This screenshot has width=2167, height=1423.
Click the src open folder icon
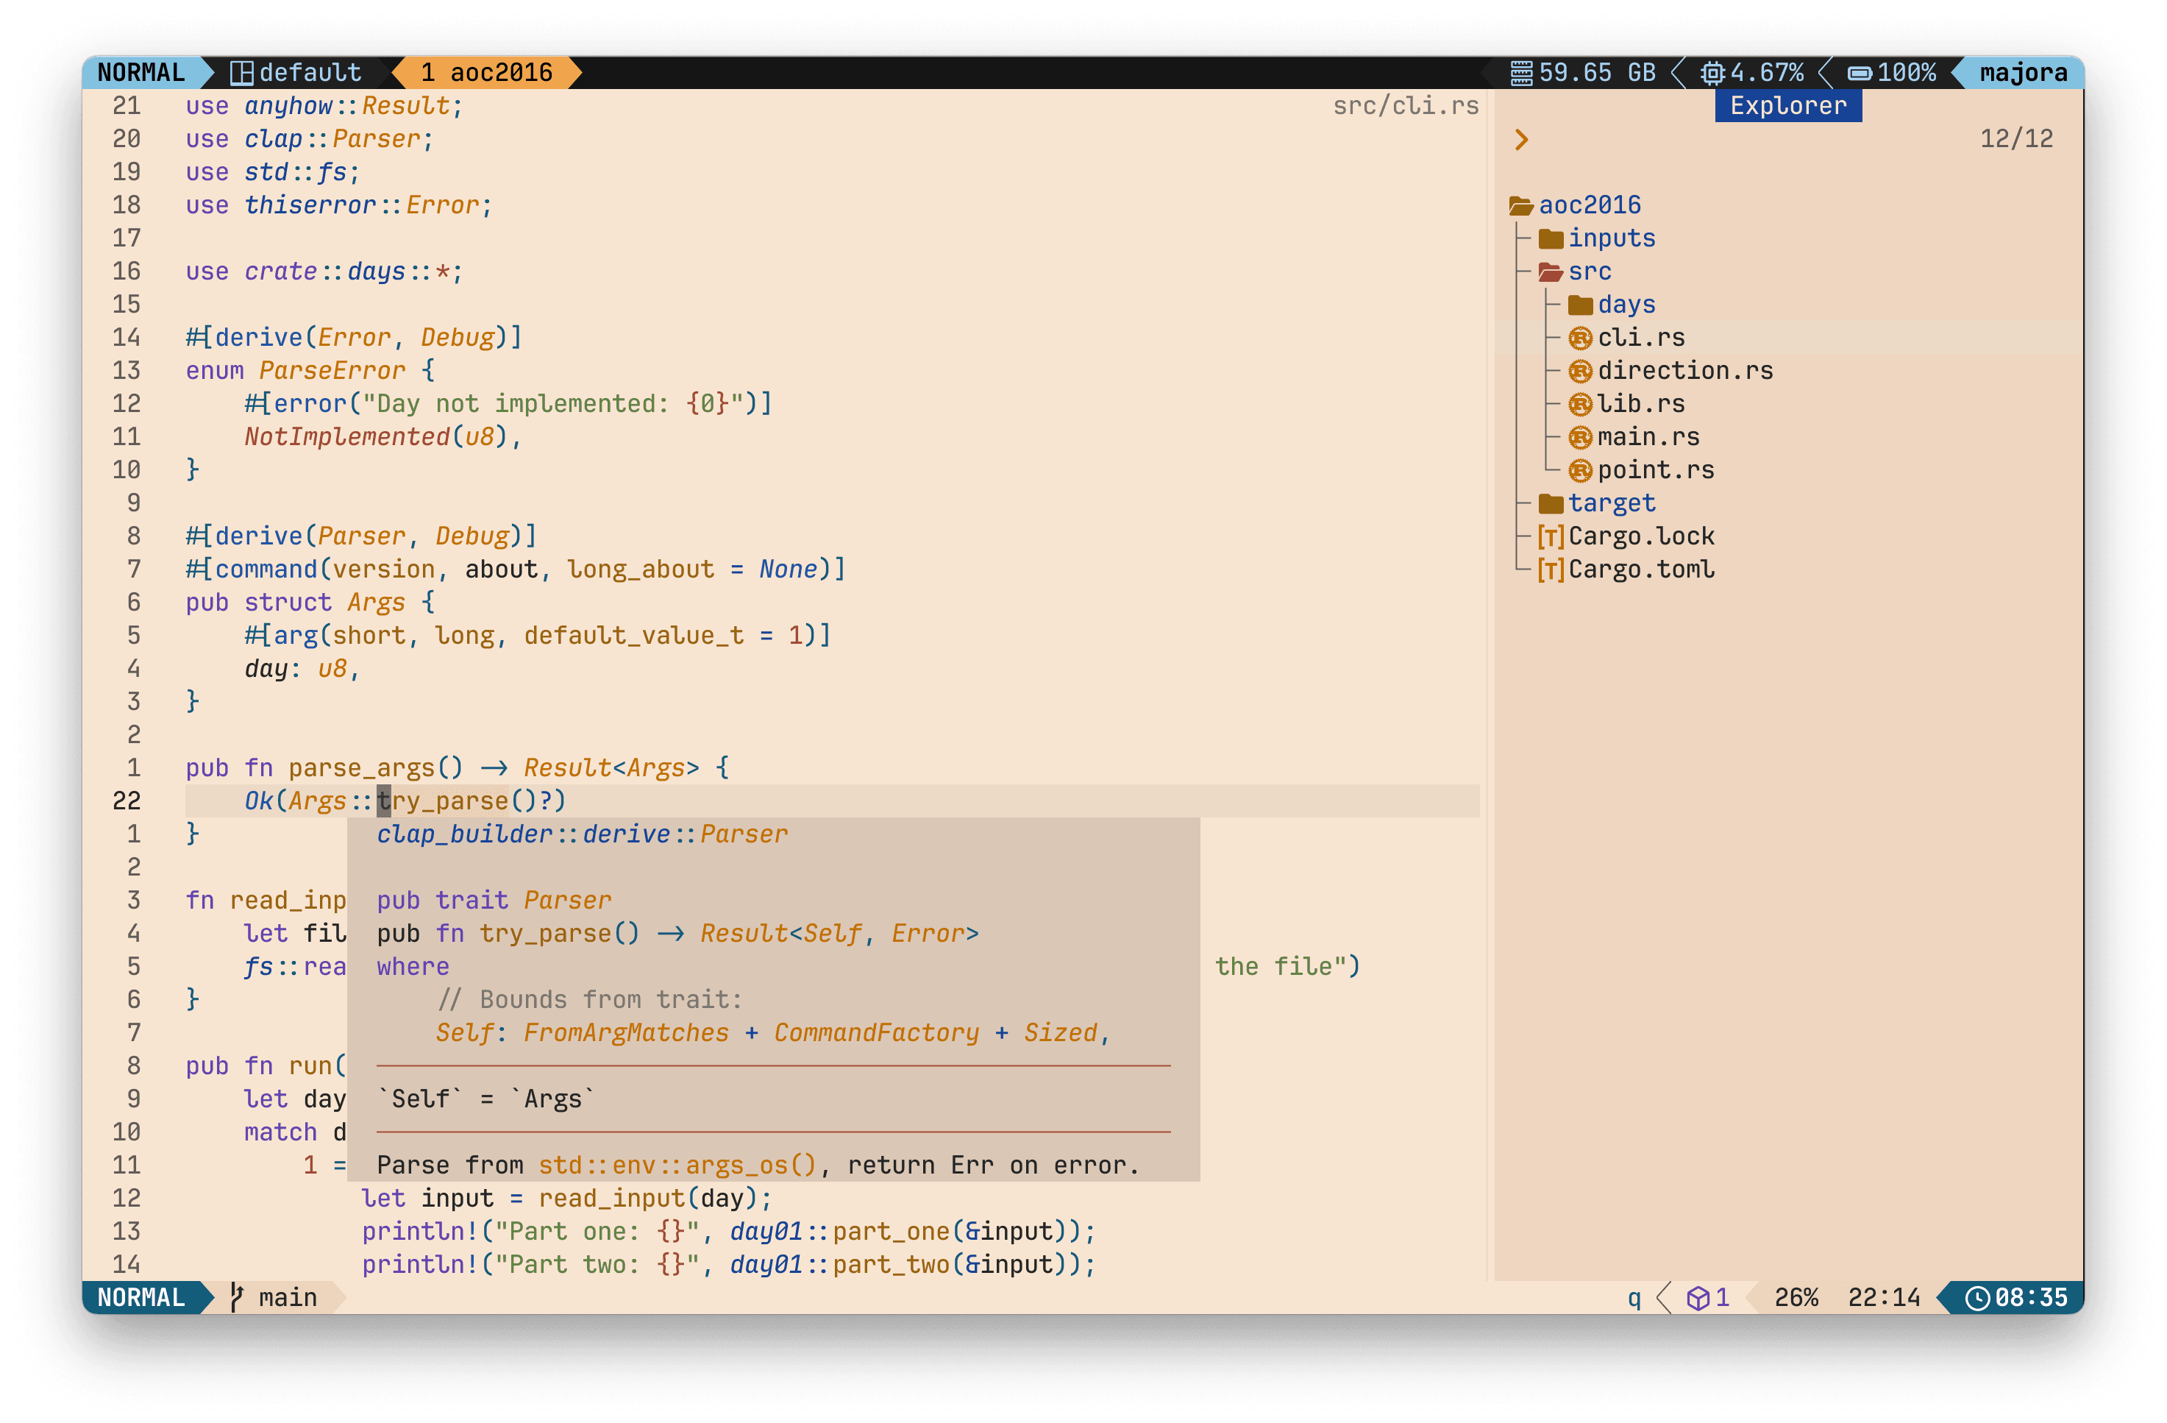tap(1551, 272)
